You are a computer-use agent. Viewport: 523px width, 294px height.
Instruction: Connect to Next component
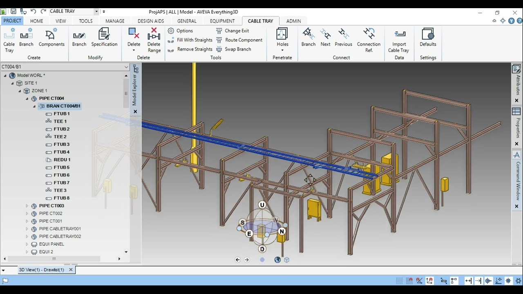pos(325,37)
